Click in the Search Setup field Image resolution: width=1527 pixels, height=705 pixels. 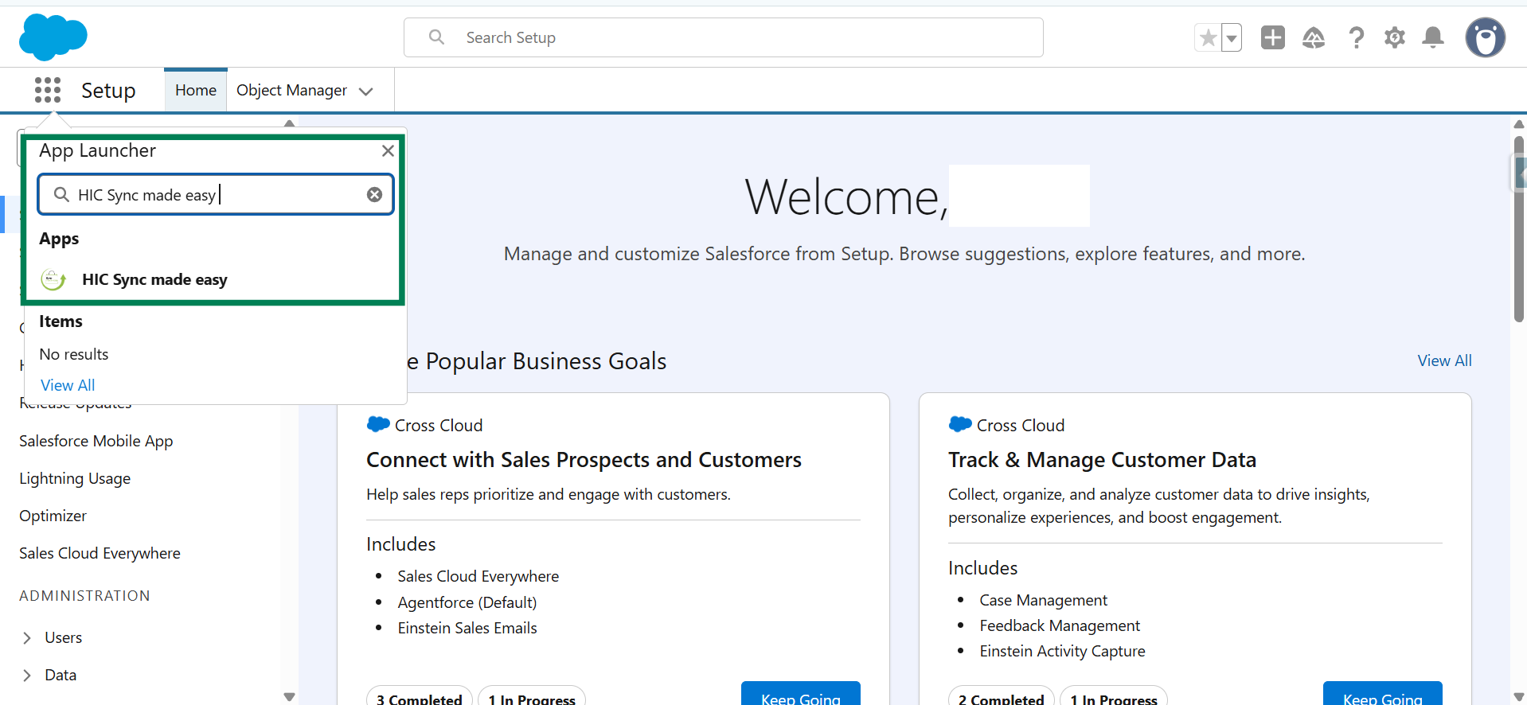(723, 37)
